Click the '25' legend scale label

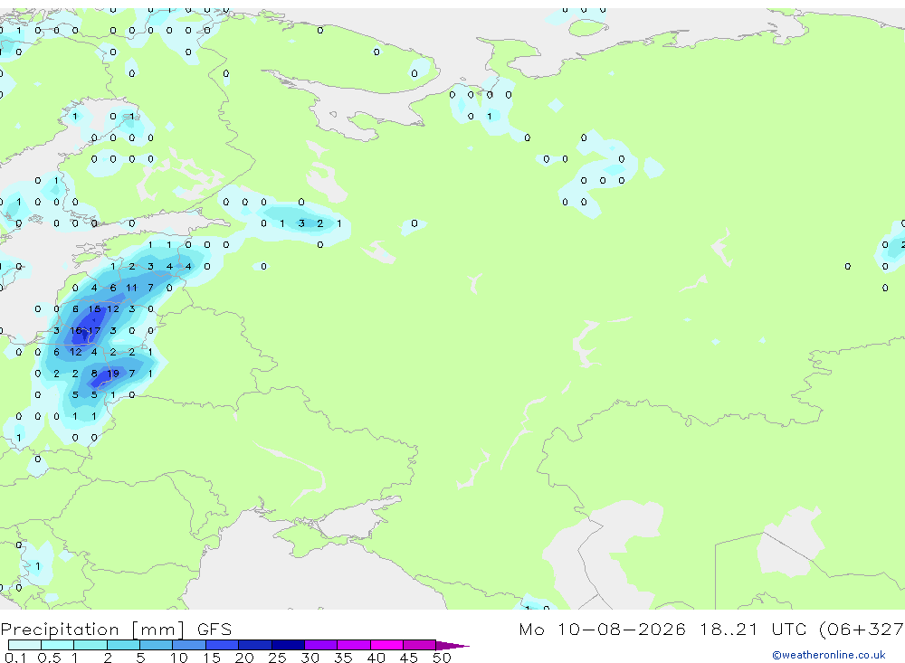pyautogui.click(x=278, y=658)
